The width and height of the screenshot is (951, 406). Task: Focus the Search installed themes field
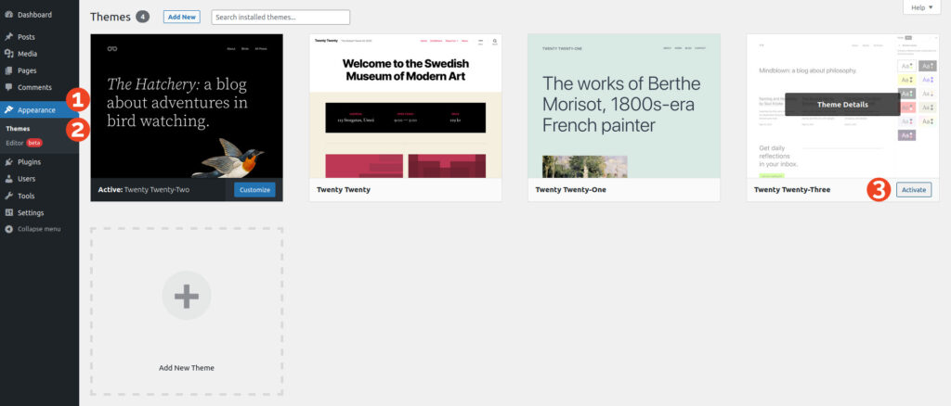(x=280, y=17)
